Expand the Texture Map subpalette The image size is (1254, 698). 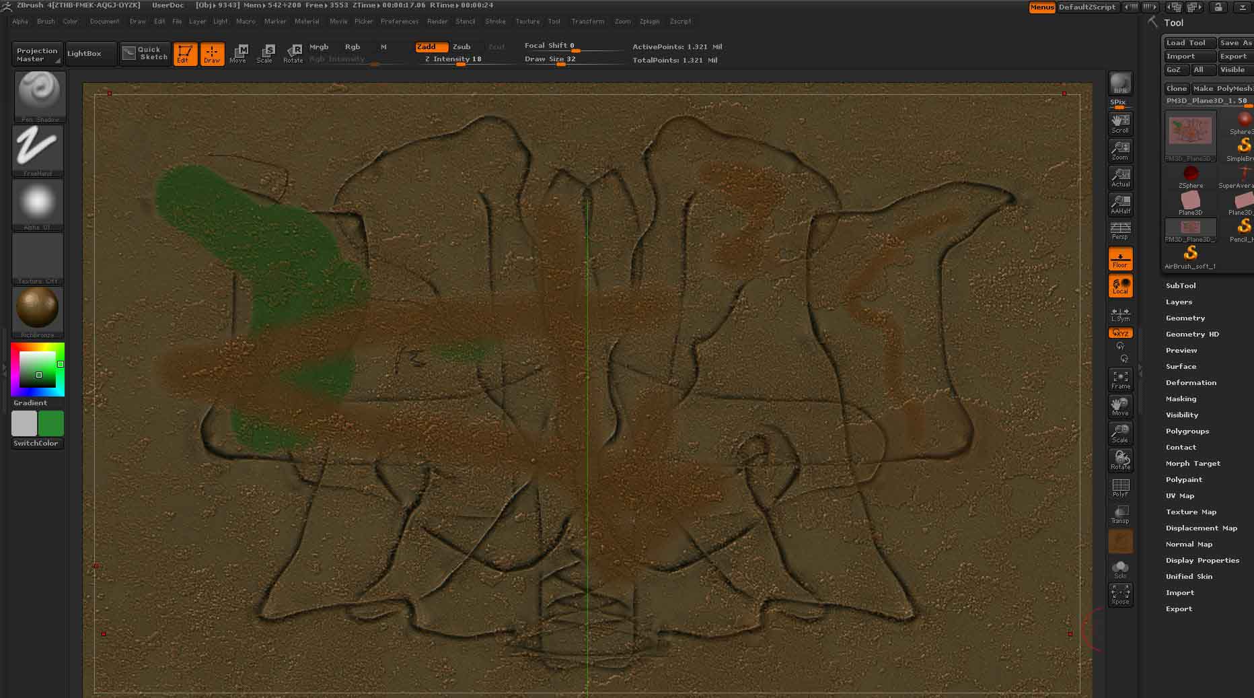1191,512
